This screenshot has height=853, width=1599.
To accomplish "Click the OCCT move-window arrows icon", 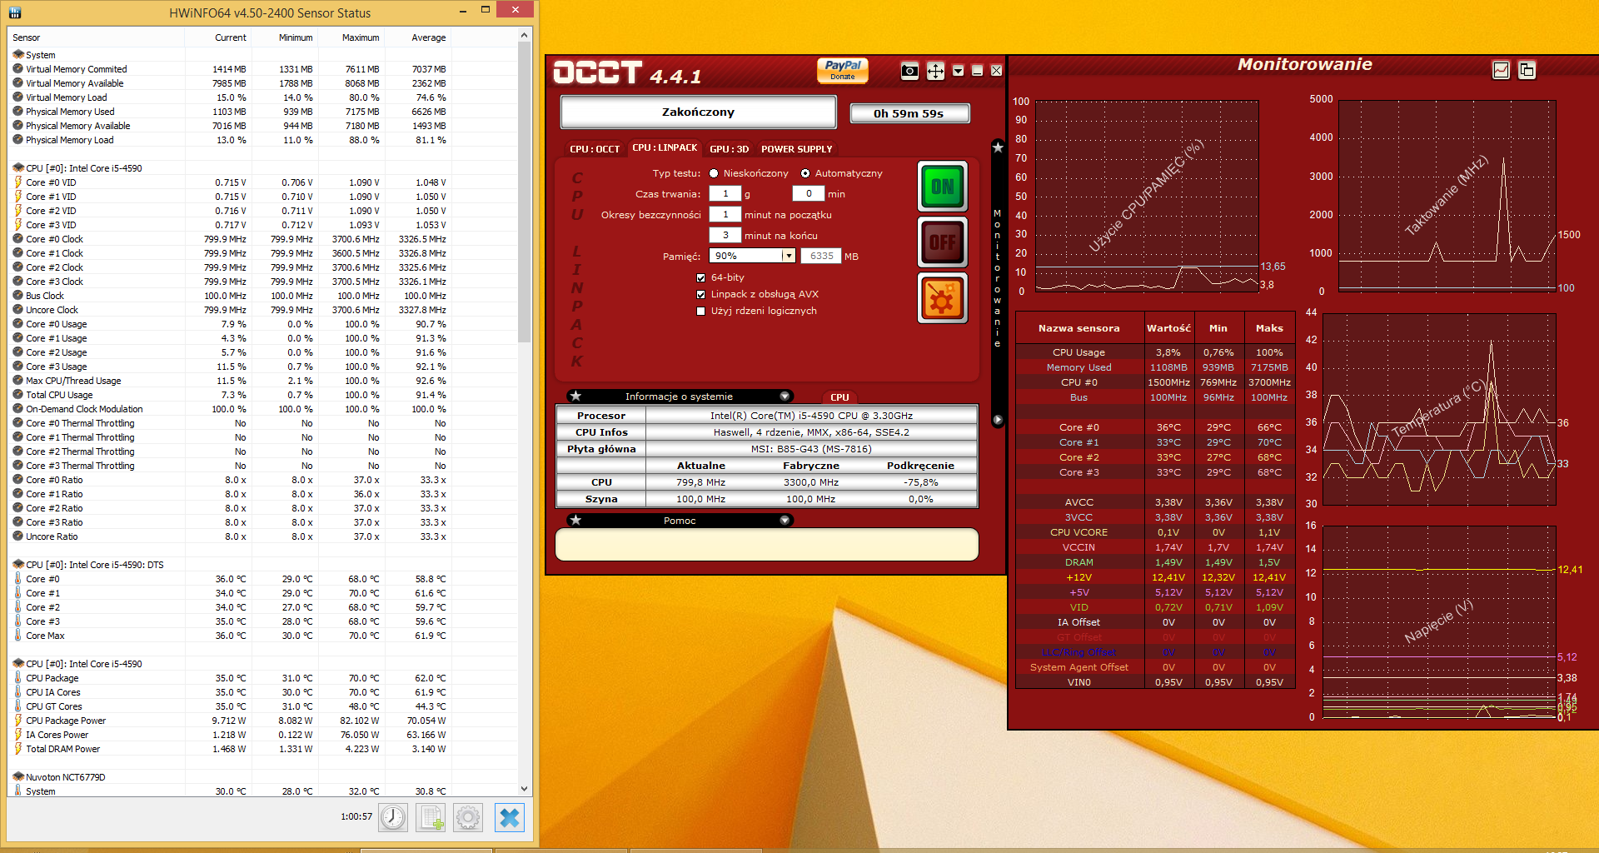I will [935, 71].
